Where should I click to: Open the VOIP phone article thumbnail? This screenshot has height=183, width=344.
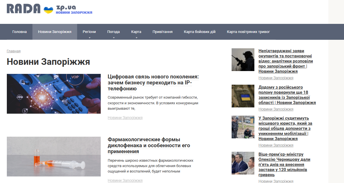[54, 94]
